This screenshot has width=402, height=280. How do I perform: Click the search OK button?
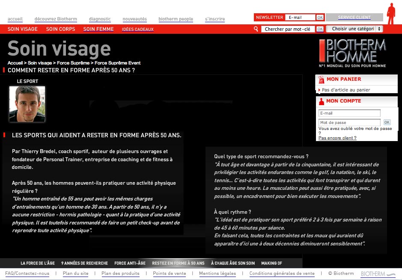tap(320, 29)
